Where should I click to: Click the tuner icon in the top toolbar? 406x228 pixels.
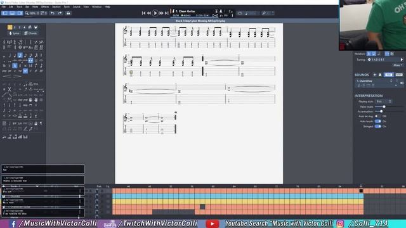pyautogui.click(x=264, y=13)
